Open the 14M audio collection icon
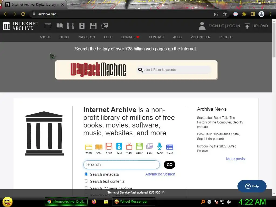 pos(119,146)
